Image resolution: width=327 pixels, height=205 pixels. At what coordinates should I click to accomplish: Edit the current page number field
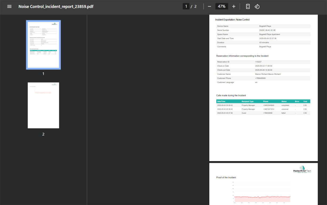(186, 6)
